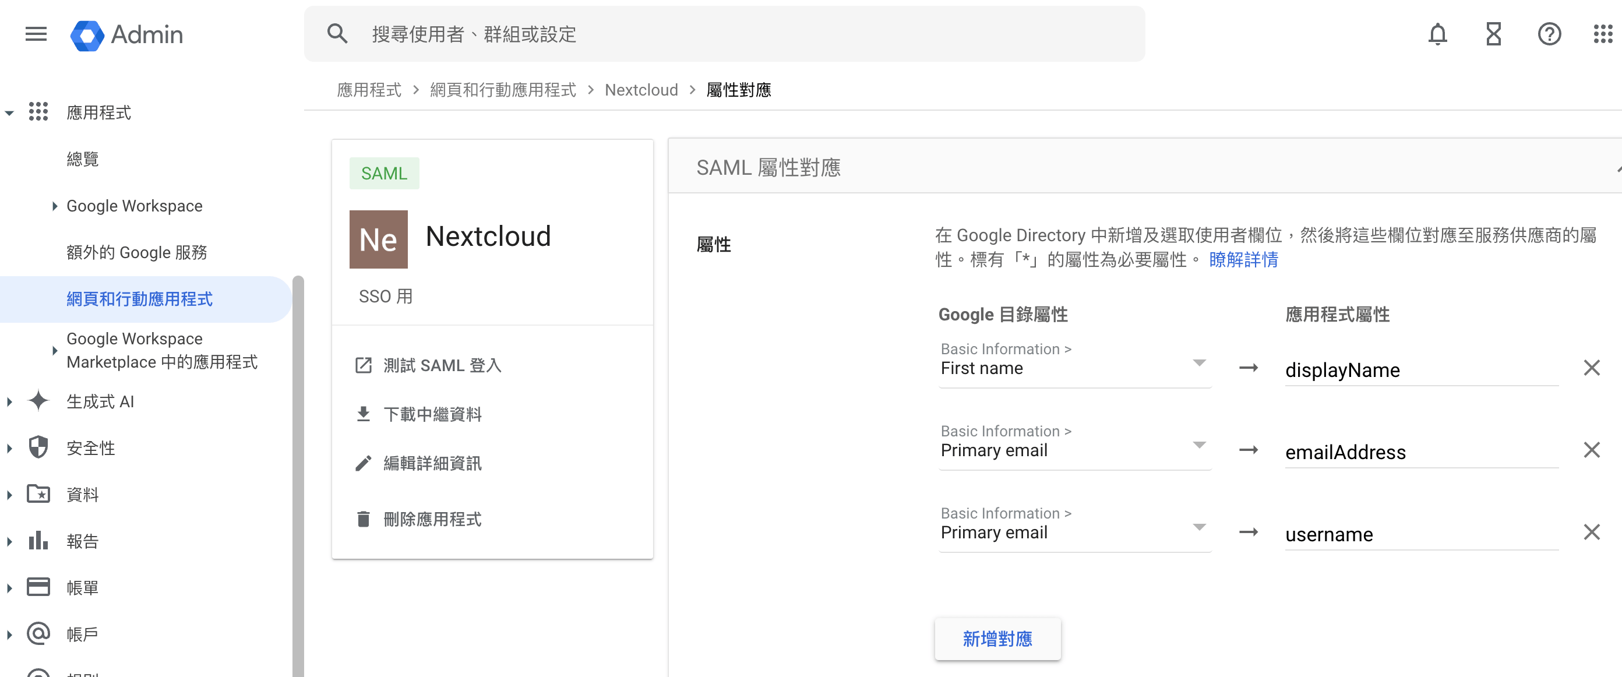Click 刪除應用程式
The height and width of the screenshot is (677, 1622).
pyautogui.click(x=432, y=519)
